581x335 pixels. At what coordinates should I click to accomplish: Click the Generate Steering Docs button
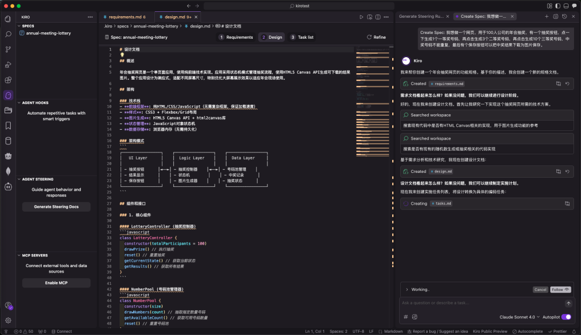56,207
